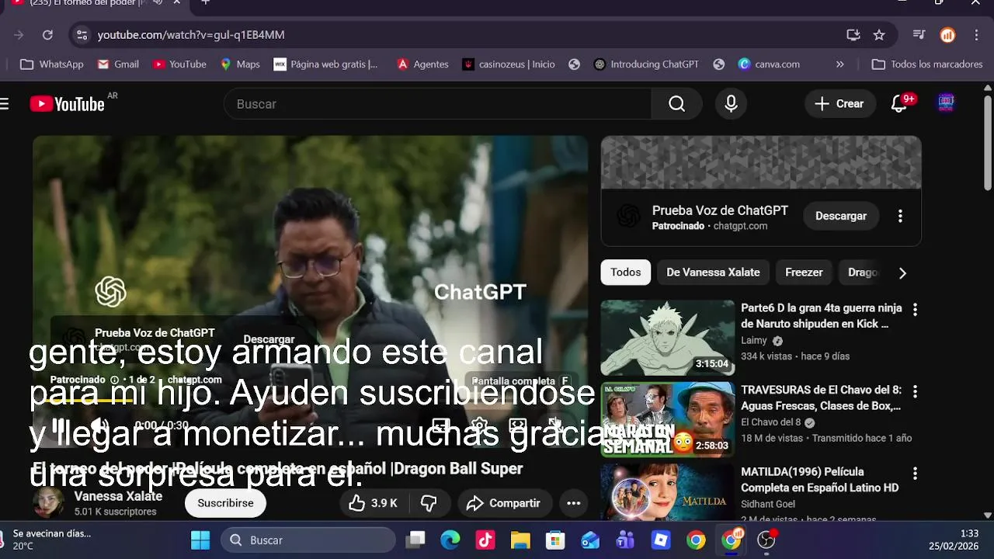This screenshot has width=994, height=559.
Task: Open the Windows Start menu
Action: (200, 540)
